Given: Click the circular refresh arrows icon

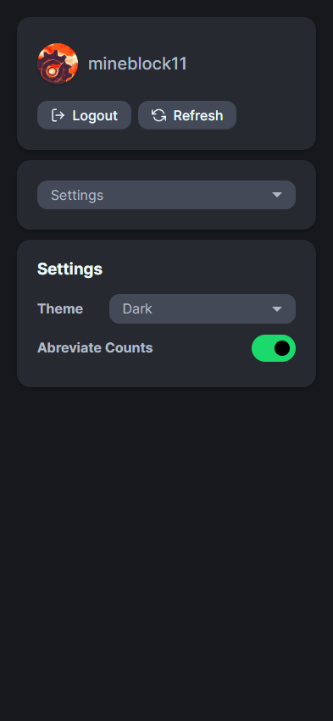Looking at the screenshot, I should coord(159,115).
